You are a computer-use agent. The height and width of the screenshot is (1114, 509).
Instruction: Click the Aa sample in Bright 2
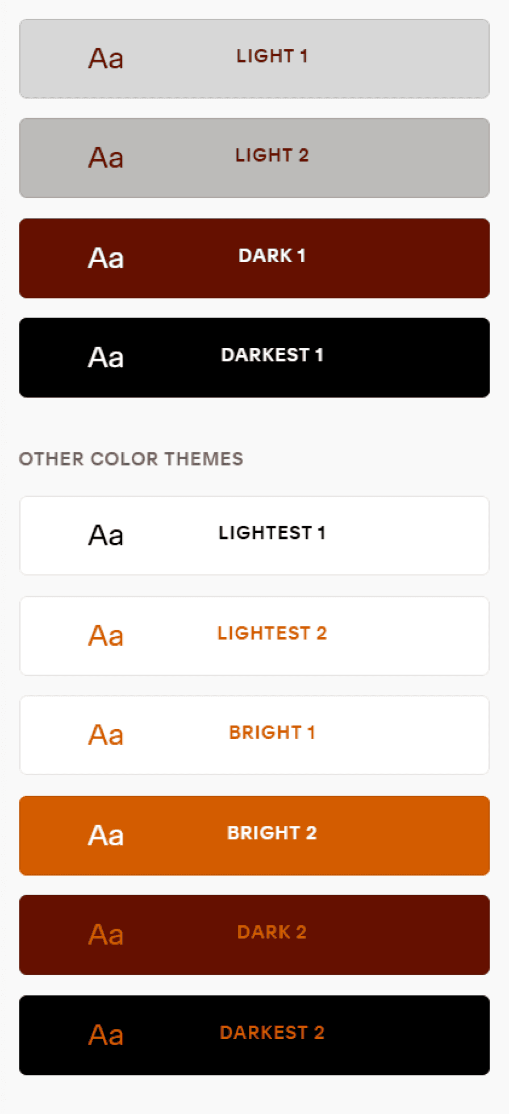(106, 836)
